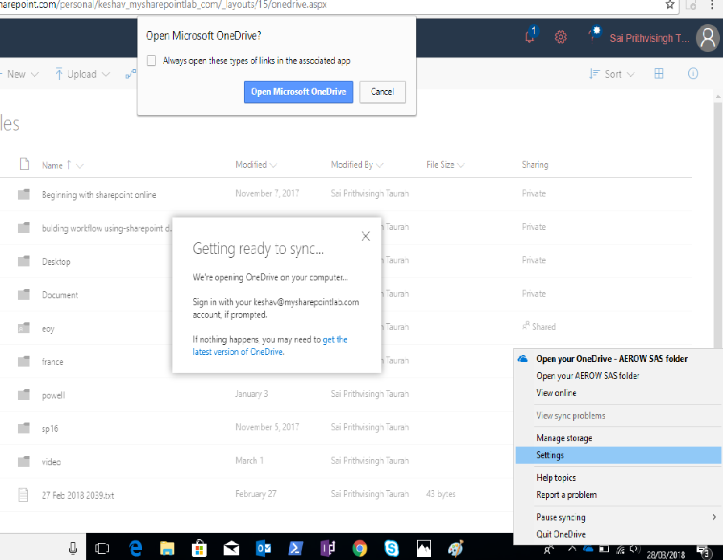Open File Explorer from taskbar
The height and width of the screenshot is (560, 723).
coord(167,548)
